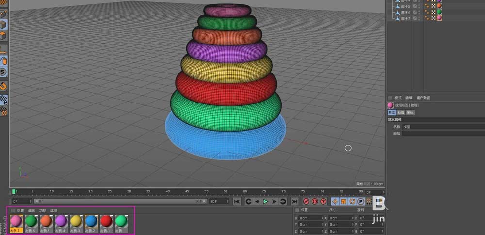Select the light green 材质 material

pos(121,223)
